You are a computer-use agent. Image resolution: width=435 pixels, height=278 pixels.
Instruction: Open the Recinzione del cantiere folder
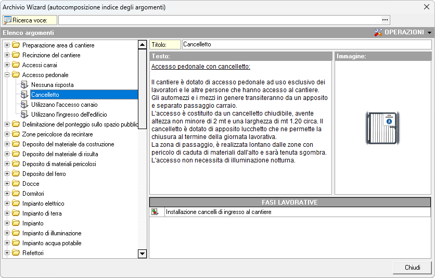(x=51, y=55)
